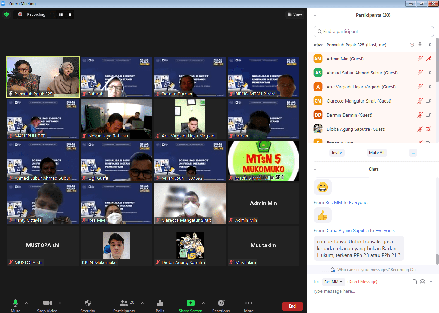Click the Mute All button
Screen dimensions: 439x313
[376, 153]
